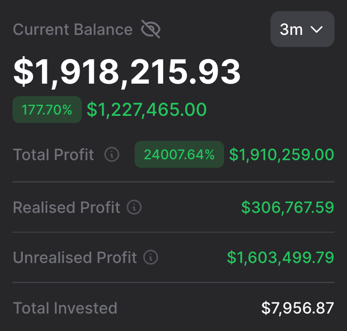347x331 pixels.
Task: Click the $306,767.59 realised profit value
Action: click(287, 208)
